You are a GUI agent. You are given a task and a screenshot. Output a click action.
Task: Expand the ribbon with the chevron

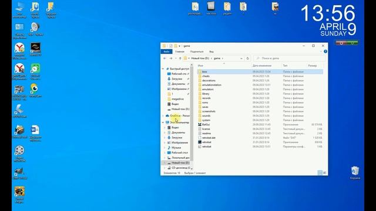321,52
